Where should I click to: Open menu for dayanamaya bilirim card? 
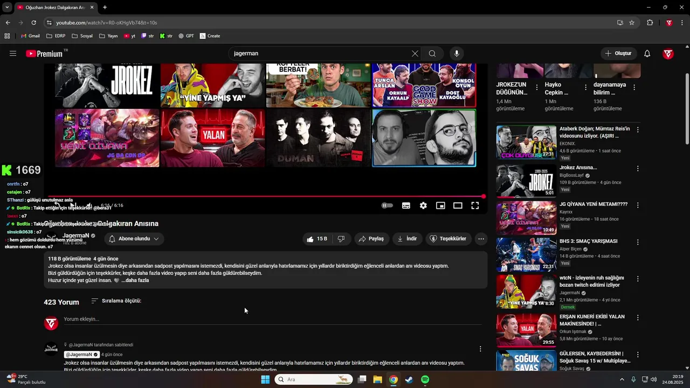[x=634, y=87]
